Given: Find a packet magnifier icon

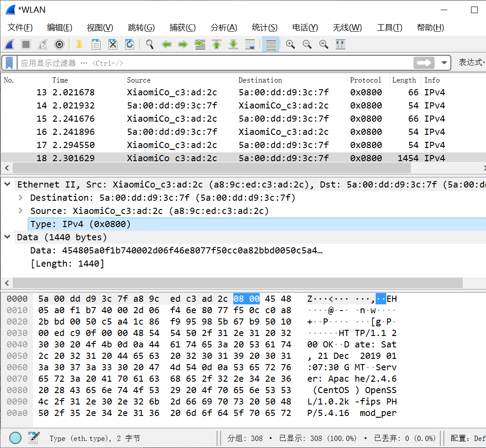Looking at the screenshot, I should click(150, 44).
